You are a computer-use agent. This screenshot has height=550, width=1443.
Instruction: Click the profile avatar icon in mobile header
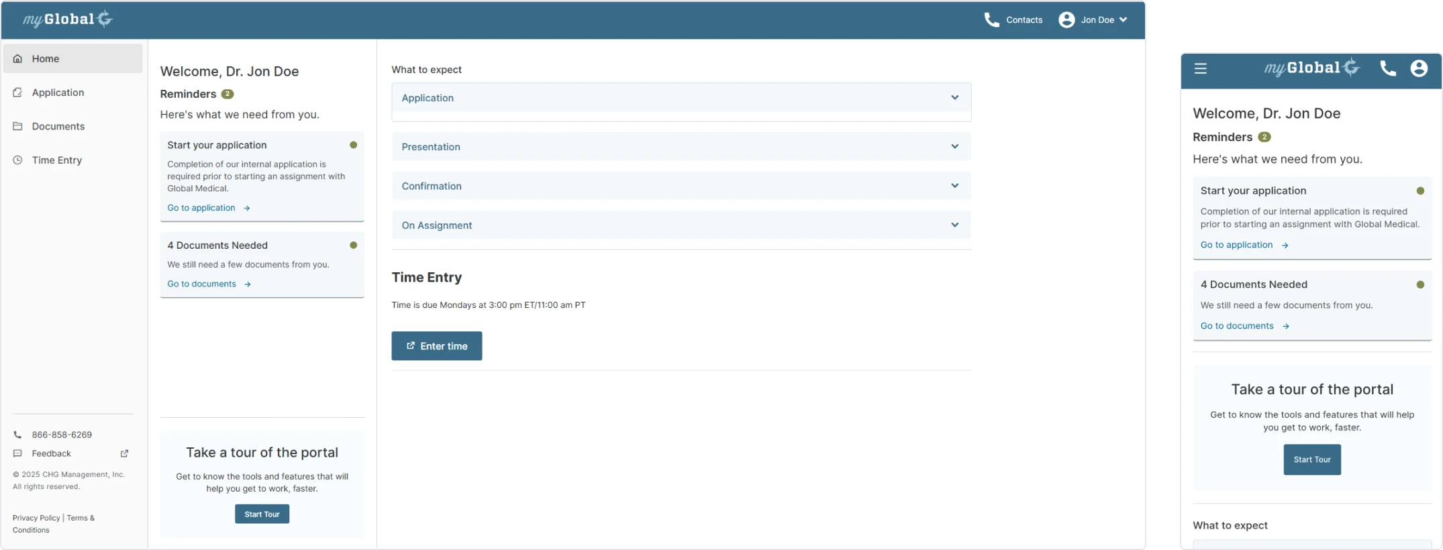(1419, 68)
